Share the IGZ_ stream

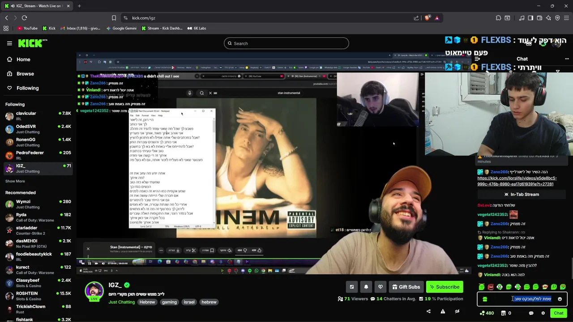(x=428, y=312)
